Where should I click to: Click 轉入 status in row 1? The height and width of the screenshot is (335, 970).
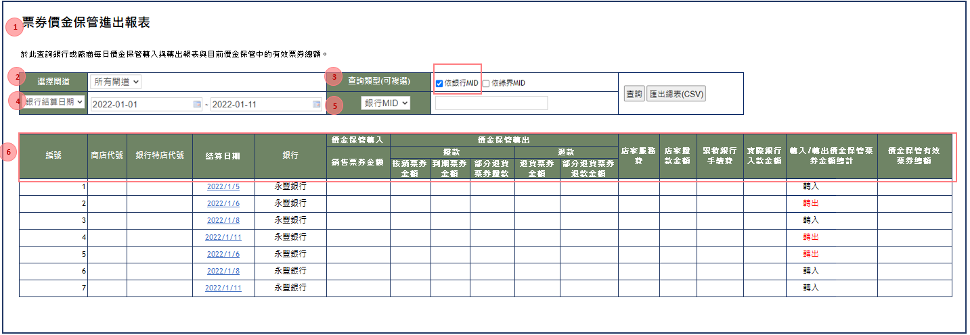811,187
